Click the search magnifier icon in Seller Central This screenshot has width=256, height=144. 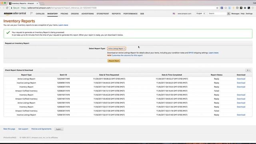pyautogui.click(x=228, y=14)
